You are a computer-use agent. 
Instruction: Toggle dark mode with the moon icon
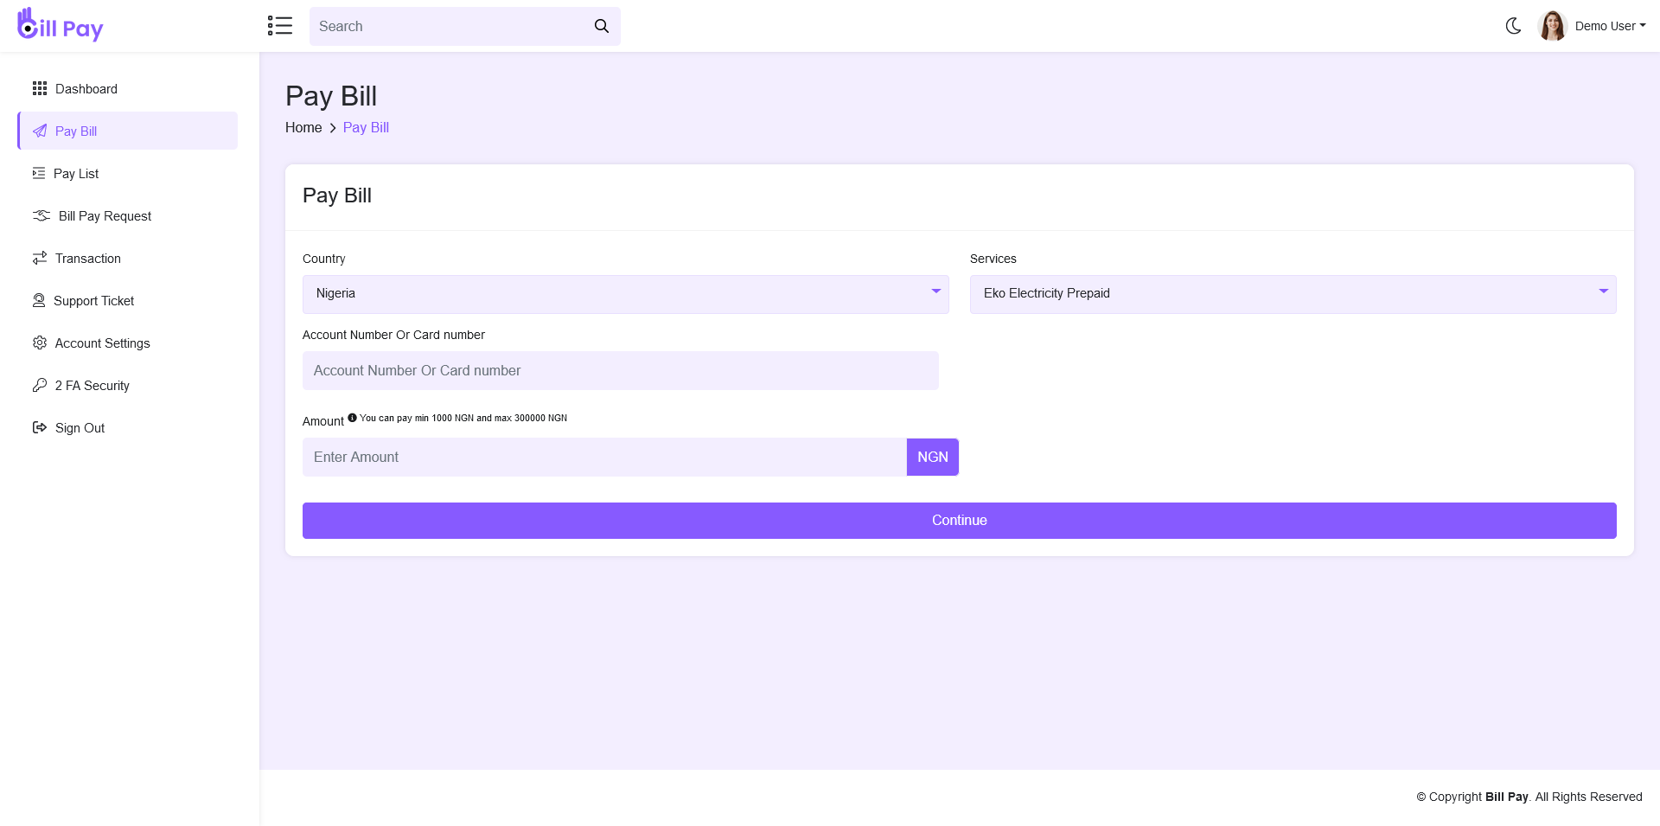tap(1513, 26)
